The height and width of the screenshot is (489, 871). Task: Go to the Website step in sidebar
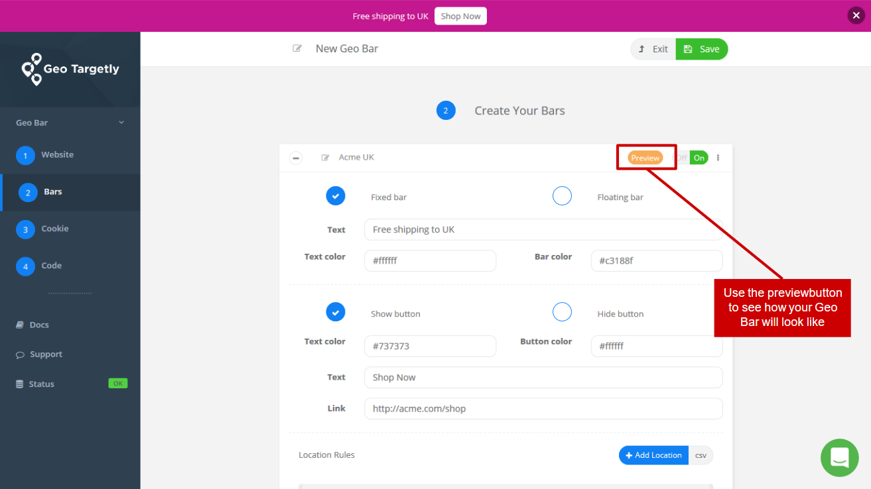pyautogui.click(x=57, y=154)
